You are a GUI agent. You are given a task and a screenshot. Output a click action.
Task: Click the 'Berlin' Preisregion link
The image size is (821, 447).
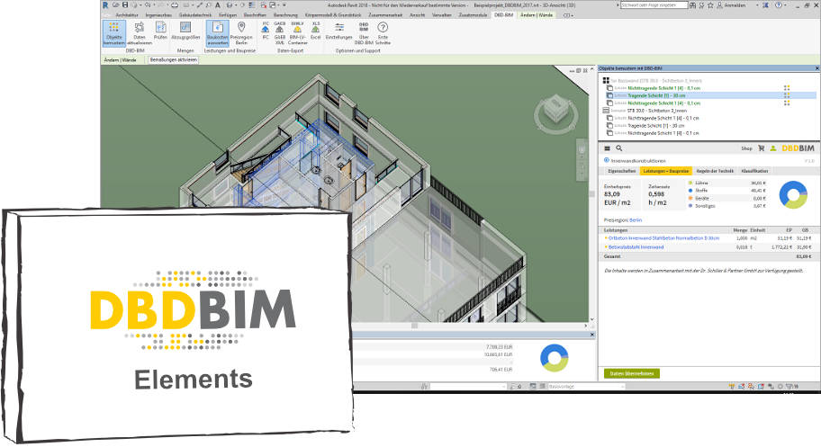[636, 220]
